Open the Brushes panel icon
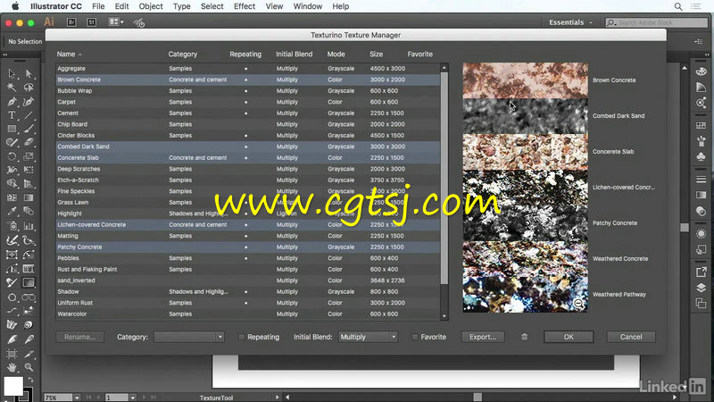This screenshot has height=402, width=714. coord(702,141)
